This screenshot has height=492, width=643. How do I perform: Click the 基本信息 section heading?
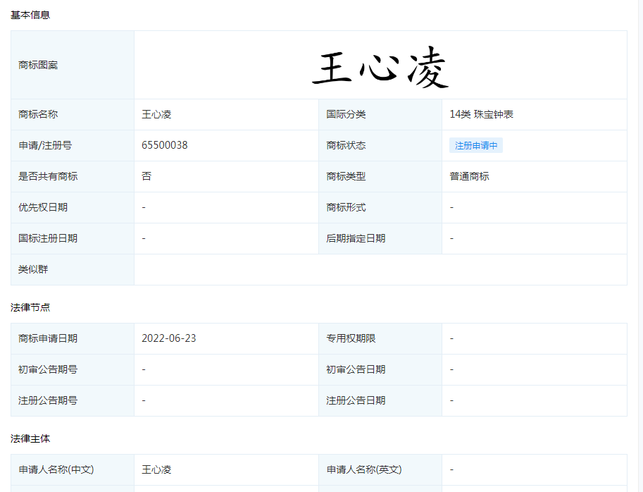tap(30, 14)
